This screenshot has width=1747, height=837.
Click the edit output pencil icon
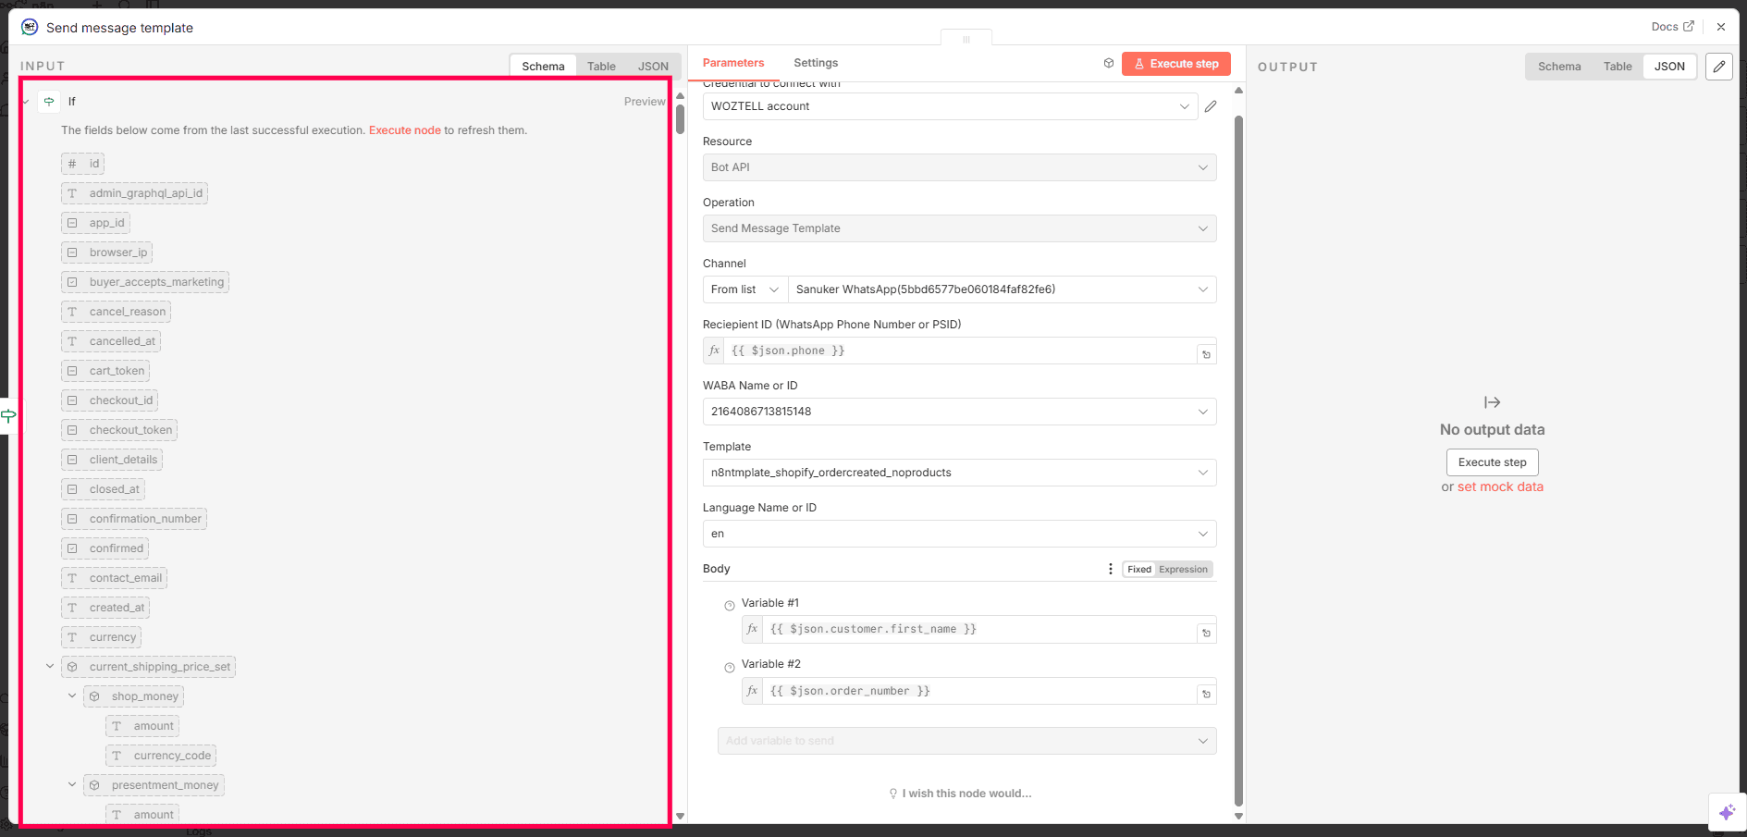pyautogui.click(x=1718, y=67)
